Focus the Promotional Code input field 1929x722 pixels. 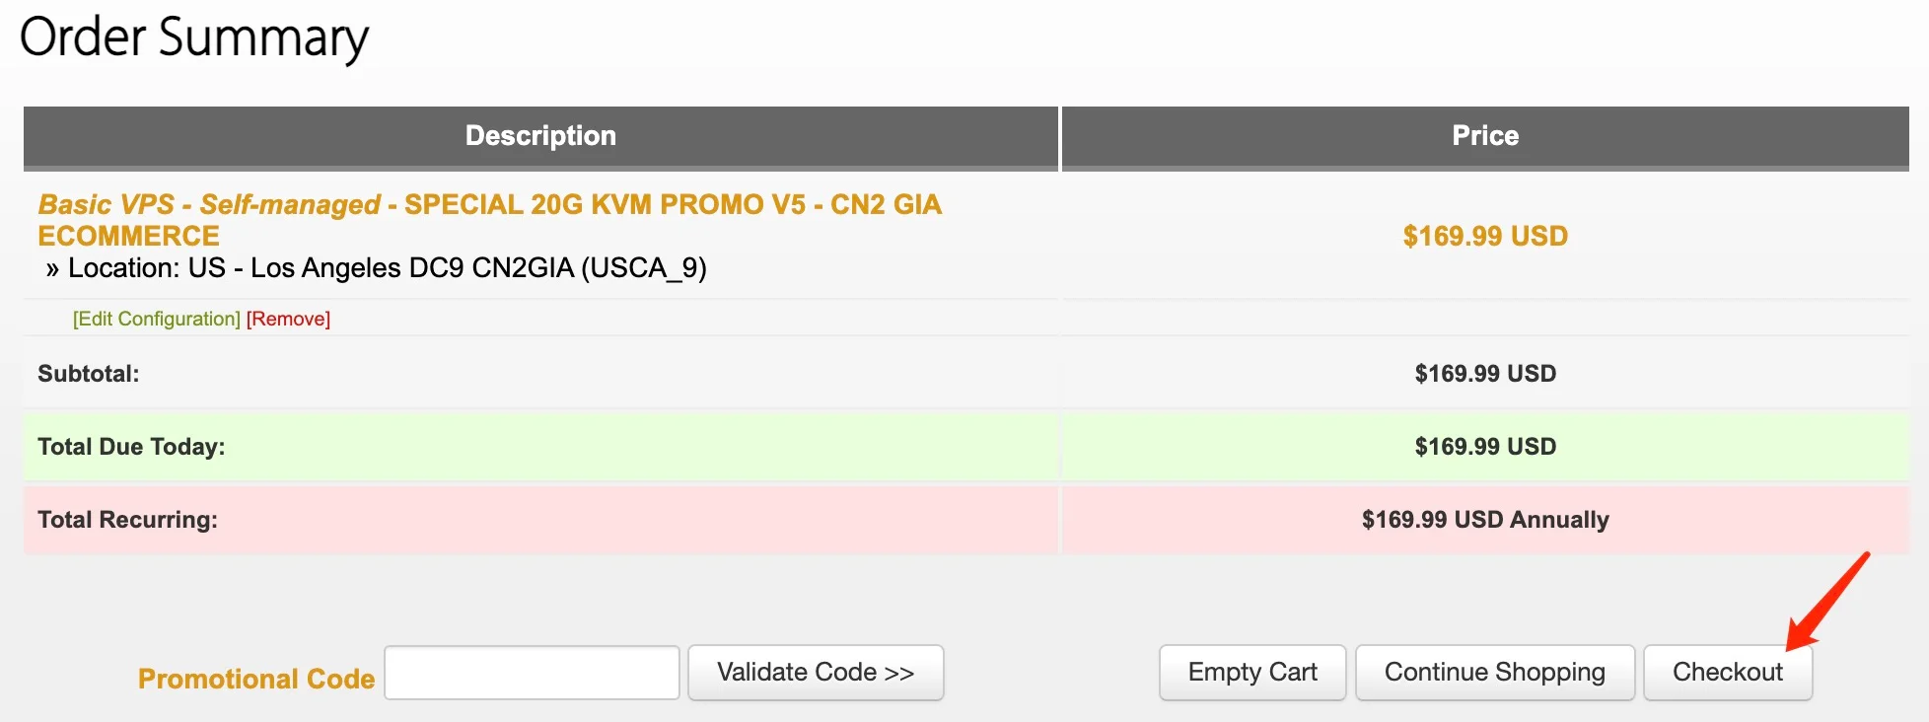click(x=532, y=673)
